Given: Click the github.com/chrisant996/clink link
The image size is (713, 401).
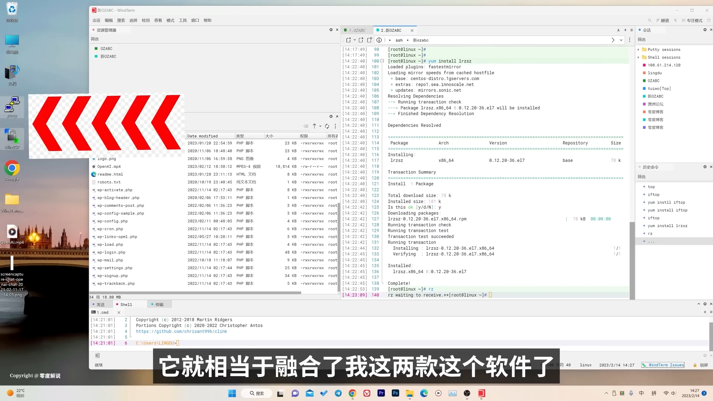Looking at the screenshot, I should click(x=181, y=331).
